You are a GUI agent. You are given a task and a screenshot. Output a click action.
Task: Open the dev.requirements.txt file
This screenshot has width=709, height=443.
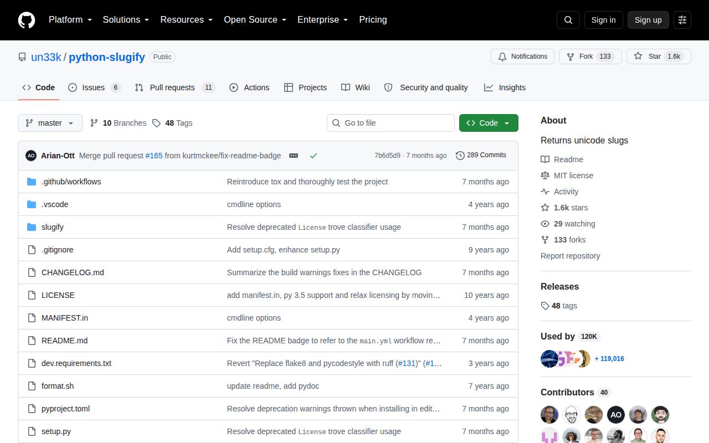76,363
